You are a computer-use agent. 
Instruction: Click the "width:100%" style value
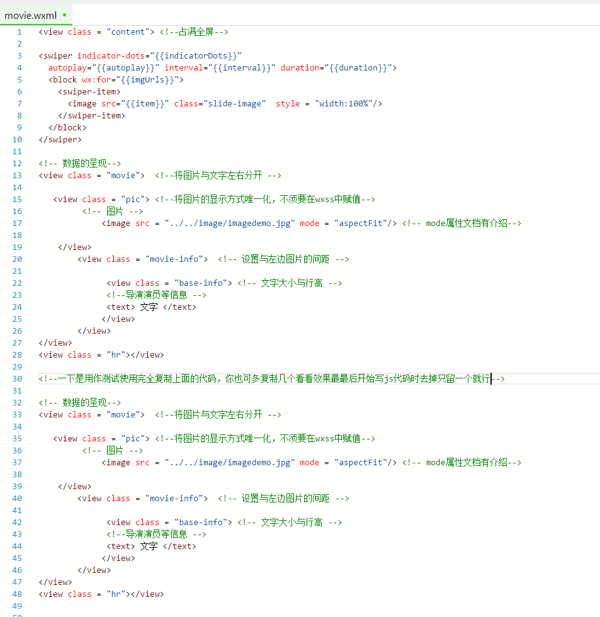(x=346, y=104)
